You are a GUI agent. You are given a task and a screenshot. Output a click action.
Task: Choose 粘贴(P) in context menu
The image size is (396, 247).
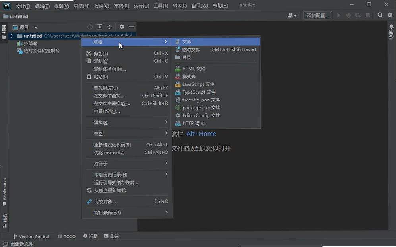click(127, 77)
